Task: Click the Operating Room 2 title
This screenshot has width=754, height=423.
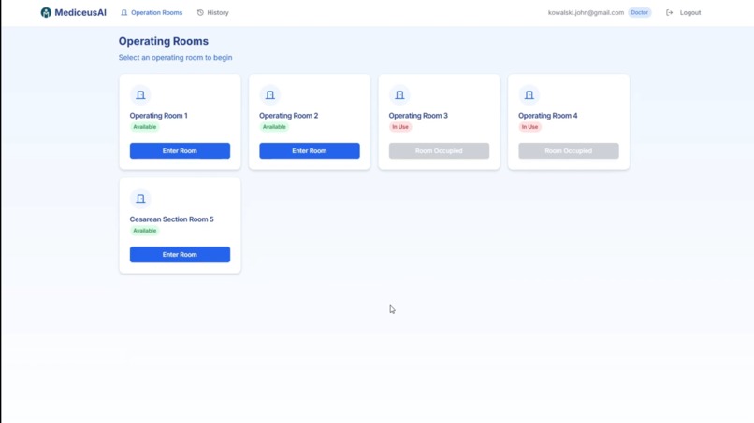Action: pyautogui.click(x=288, y=115)
